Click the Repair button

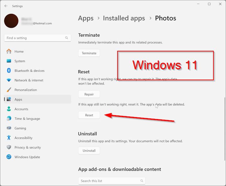[89, 94]
